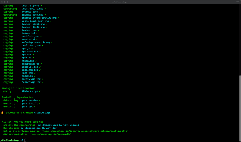Click 'apis.ts' file name

tap(27, 58)
